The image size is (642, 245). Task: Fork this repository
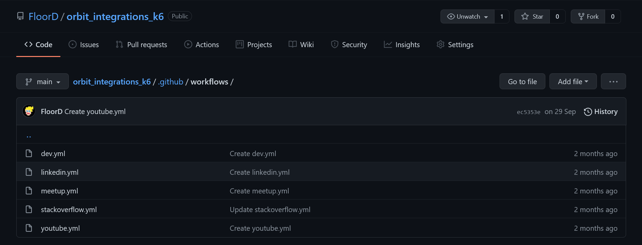coord(588,16)
